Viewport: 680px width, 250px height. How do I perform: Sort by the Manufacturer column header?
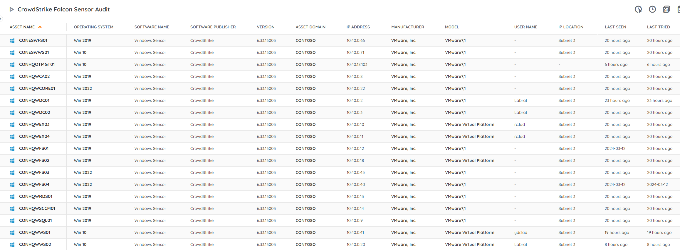(x=408, y=27)
